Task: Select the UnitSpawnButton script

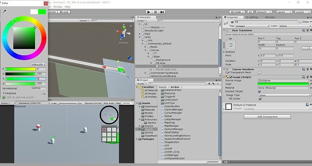Action: (x=175, y=159)
